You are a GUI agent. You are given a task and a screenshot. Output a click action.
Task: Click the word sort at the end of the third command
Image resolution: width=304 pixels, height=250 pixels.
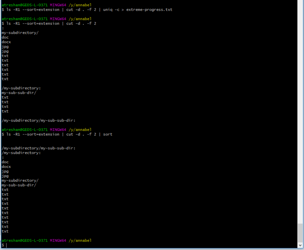pyautogui.click(x=108, y=134)
